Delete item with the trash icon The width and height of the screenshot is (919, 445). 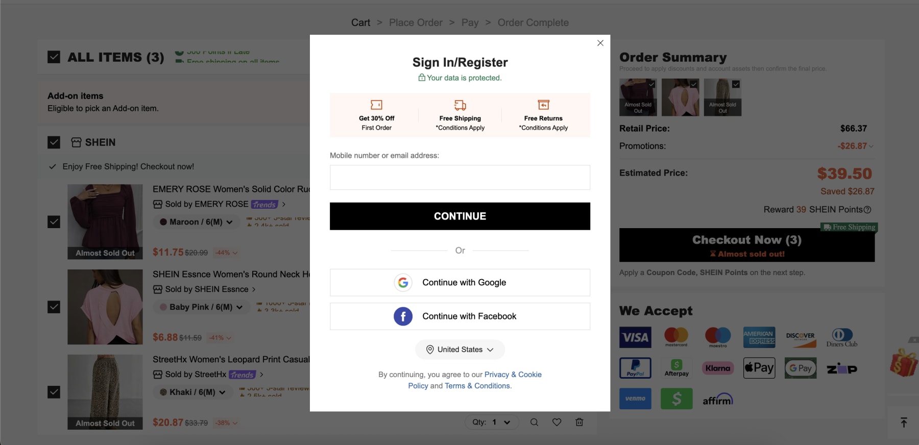click(579, 423)
